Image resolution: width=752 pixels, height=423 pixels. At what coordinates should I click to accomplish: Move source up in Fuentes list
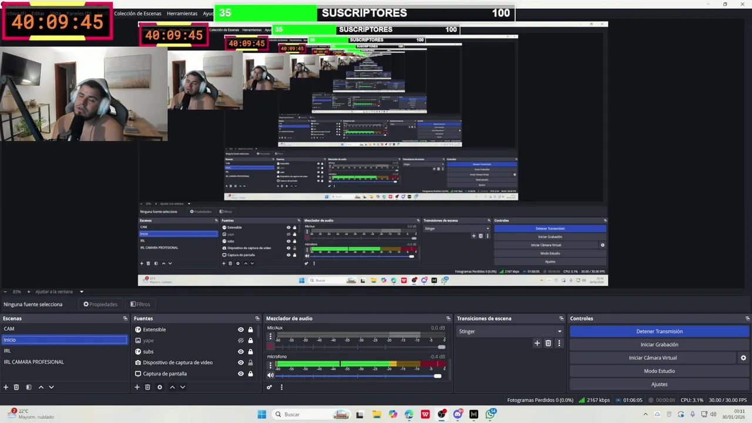point(172,387)
